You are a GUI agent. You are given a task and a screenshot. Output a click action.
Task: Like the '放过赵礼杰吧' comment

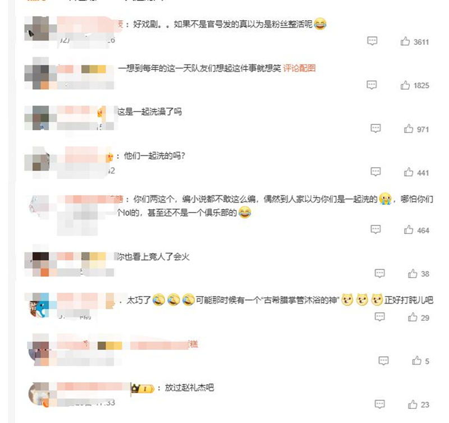point(413,404)
